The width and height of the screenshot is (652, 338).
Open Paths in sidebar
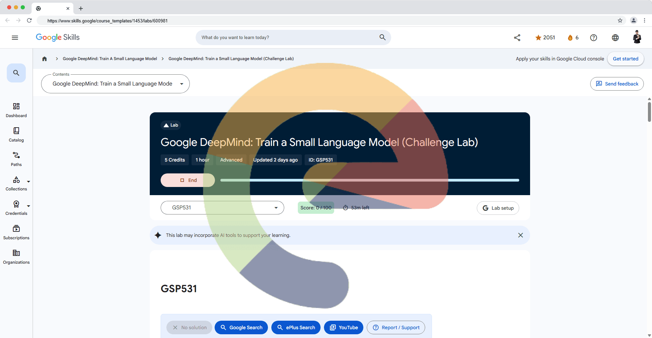coord(16,159)
